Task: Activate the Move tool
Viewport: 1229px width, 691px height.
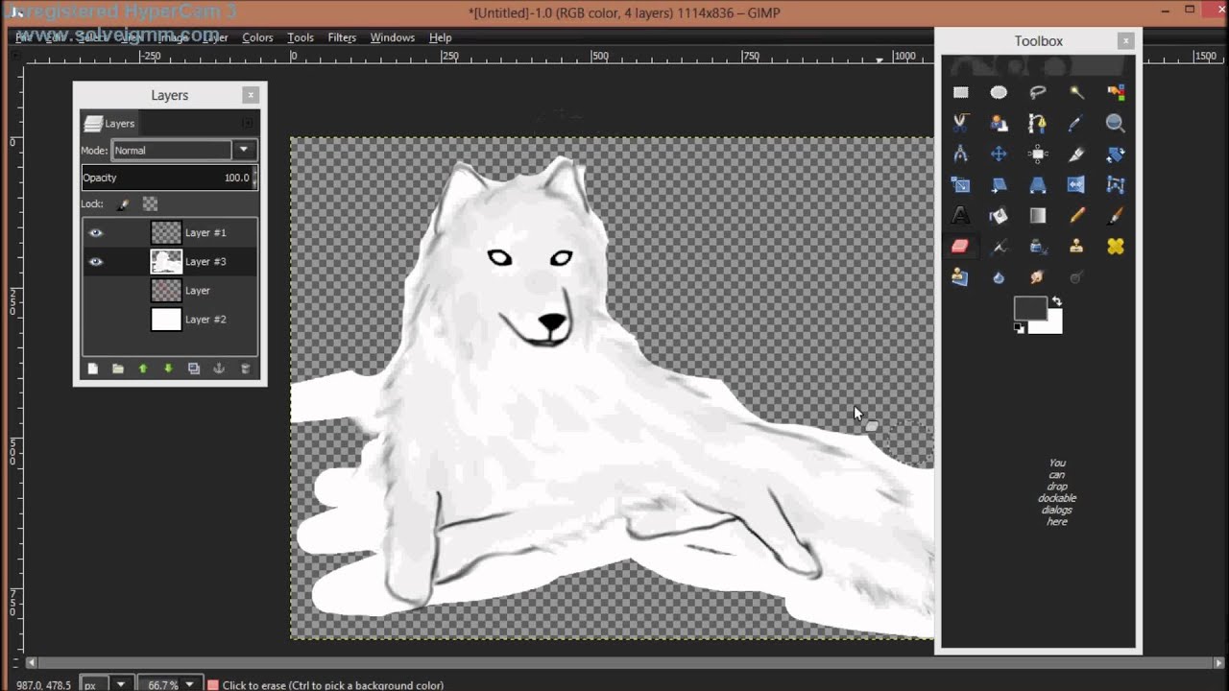Action: pos(999,154)
